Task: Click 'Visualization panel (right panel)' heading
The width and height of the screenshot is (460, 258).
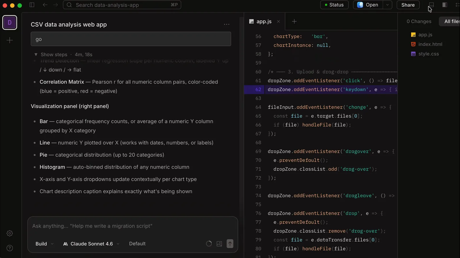Action: point(70,106)
